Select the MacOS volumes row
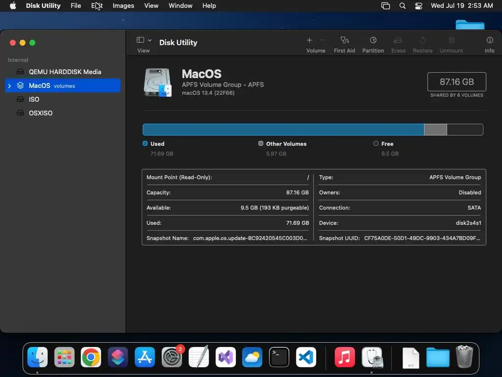This screenshot has height=377, width=502. (x=63, y=85)
